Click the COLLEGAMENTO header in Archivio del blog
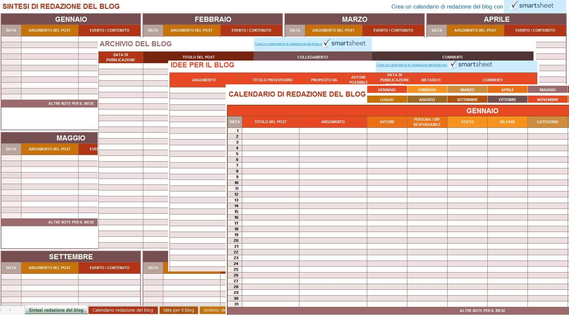 (313, 57)
